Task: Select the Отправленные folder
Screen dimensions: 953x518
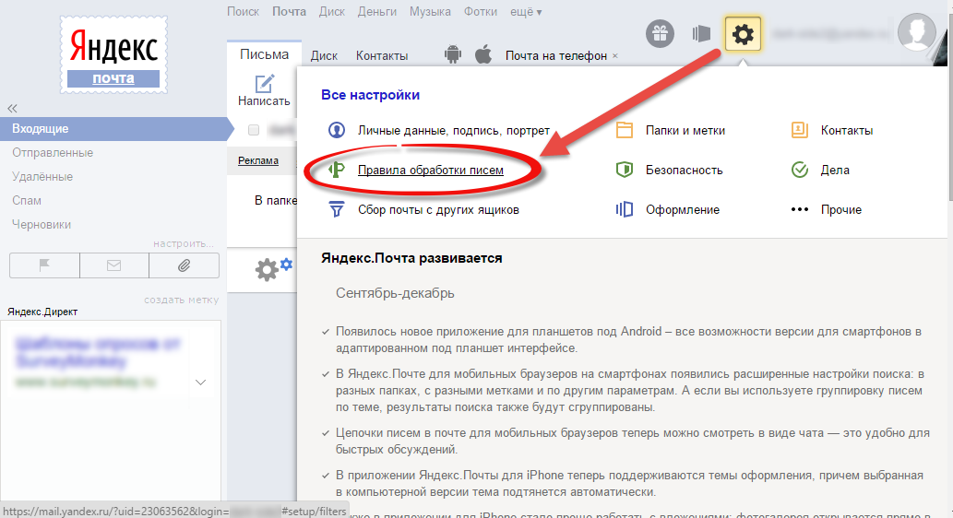Action: [53, 153]
